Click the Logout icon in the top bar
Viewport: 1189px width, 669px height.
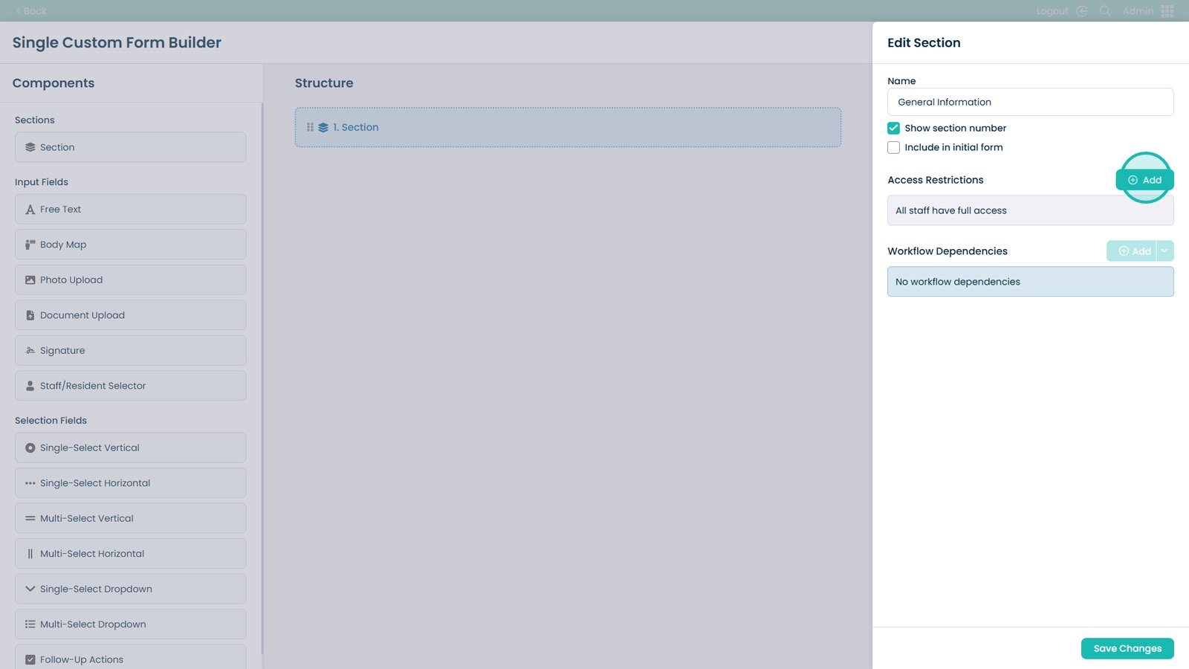click(1082, 11)
